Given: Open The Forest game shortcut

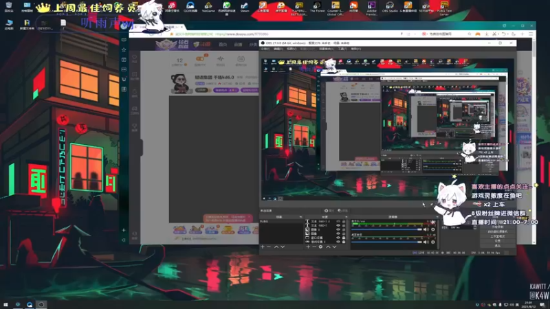Looking at the screenshot, I should click(x=317, y=7).
